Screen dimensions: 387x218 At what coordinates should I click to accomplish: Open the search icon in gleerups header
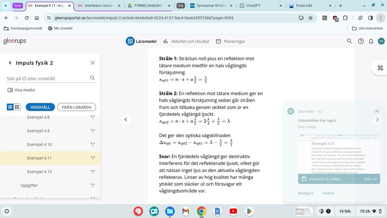click(x=350, y=41)
